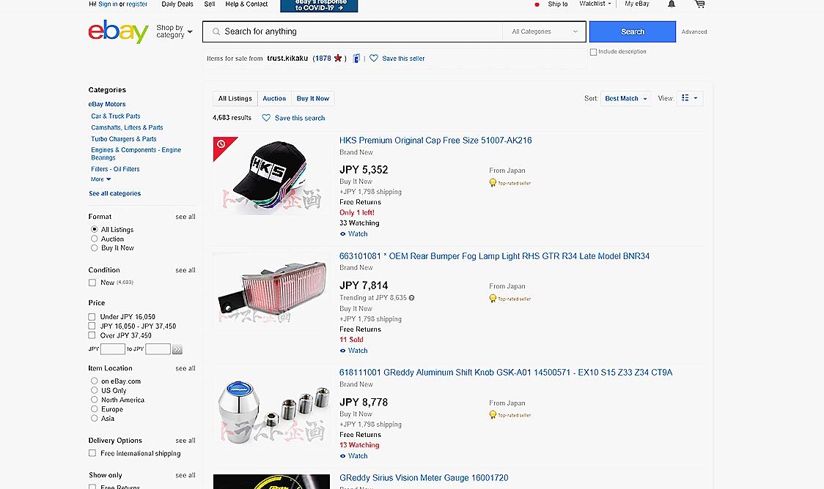Viewport: 824px width, 489px height.
Task: Check the Include description checkbox
Action: coord(594,52)
